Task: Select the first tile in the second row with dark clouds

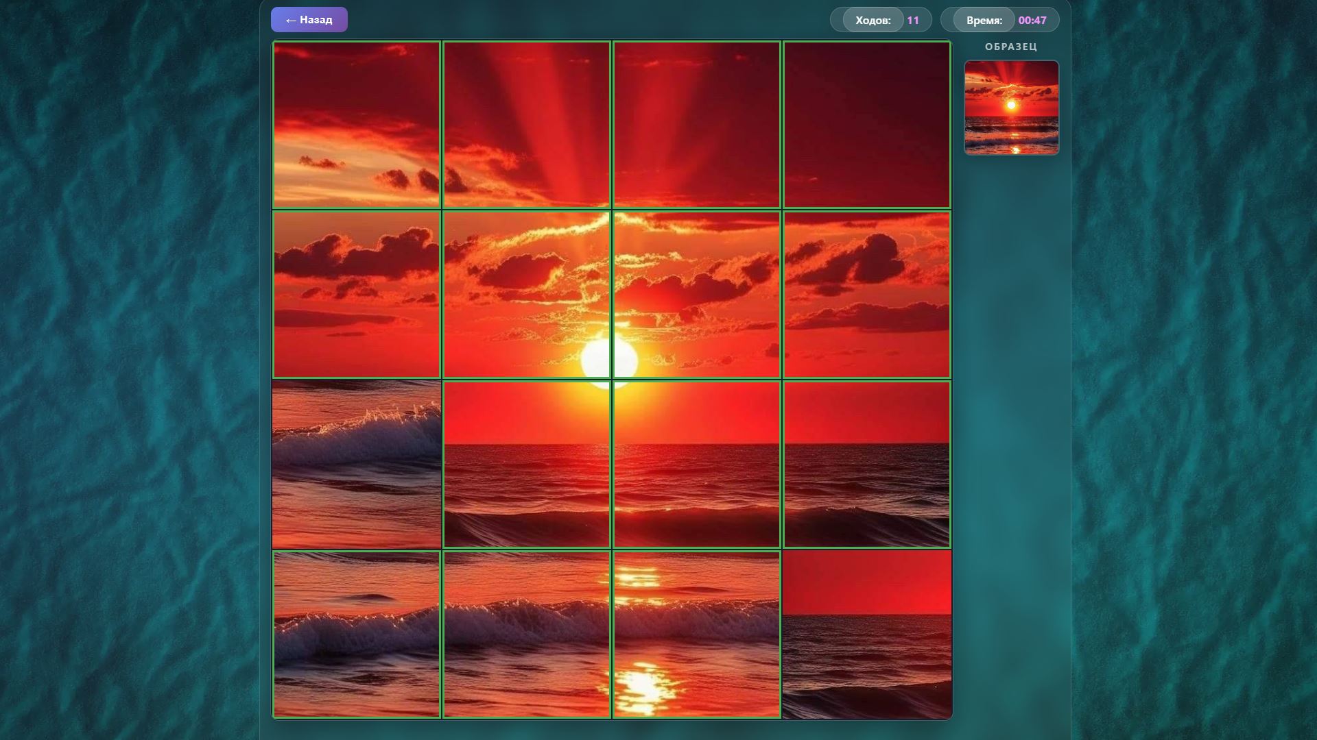Action: [357, 295]
